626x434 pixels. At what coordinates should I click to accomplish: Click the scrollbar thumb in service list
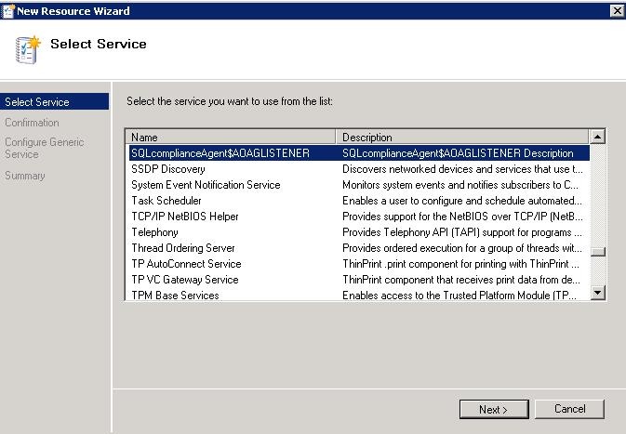tap(598, 251)
